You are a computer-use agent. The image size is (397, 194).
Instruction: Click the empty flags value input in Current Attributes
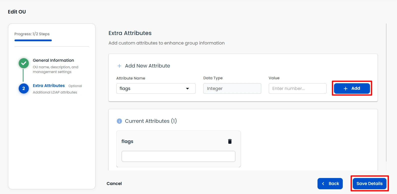click(x=178, y=156)
